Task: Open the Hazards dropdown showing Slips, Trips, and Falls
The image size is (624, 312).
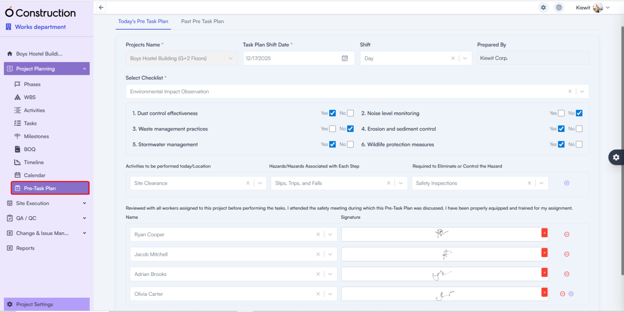Action: tap(401, 183)
